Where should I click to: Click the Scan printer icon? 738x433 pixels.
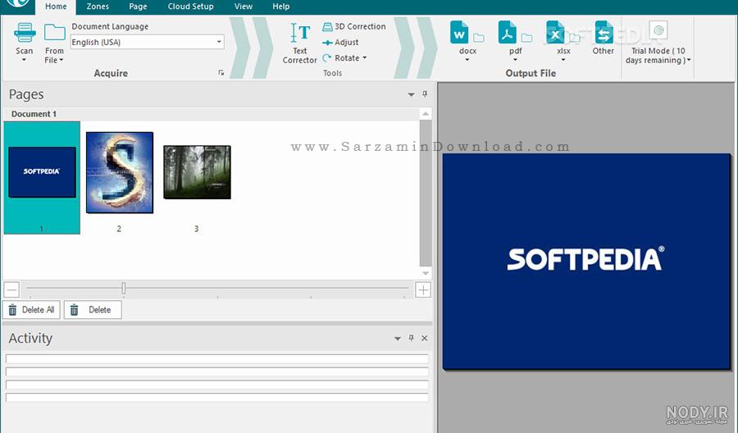(25, 33)
